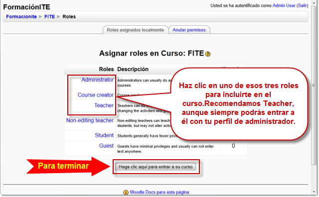Open the Admin User profile link
This screenshot has width=319, height=197.
(284, 5)
